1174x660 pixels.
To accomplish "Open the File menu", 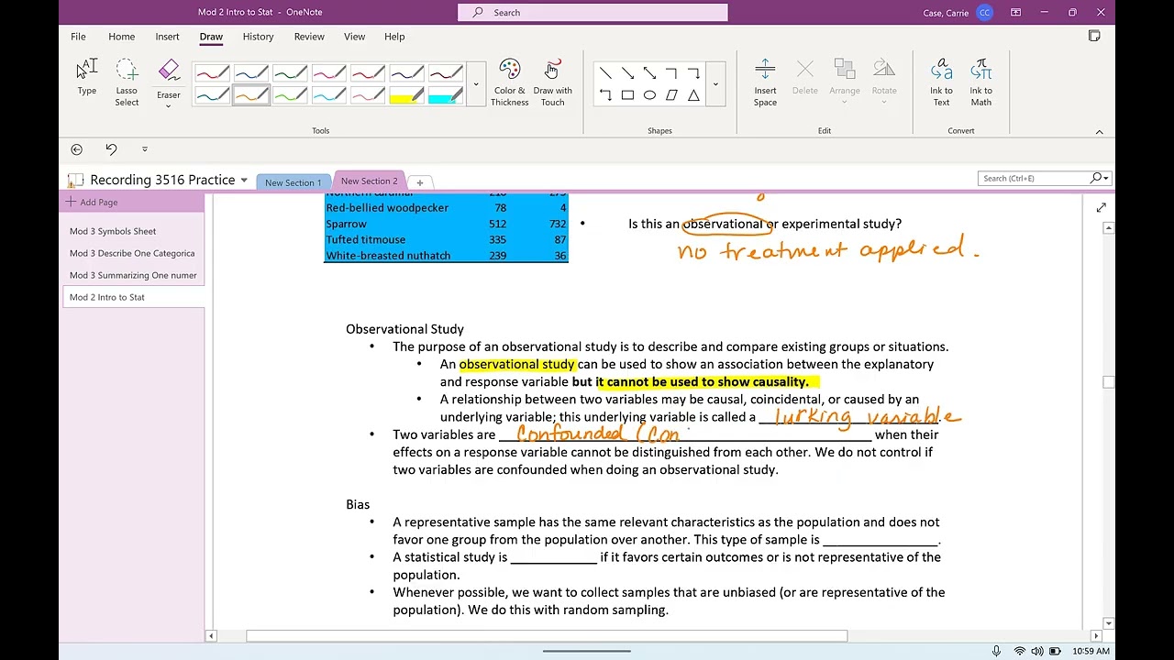I will click(78, 37).
